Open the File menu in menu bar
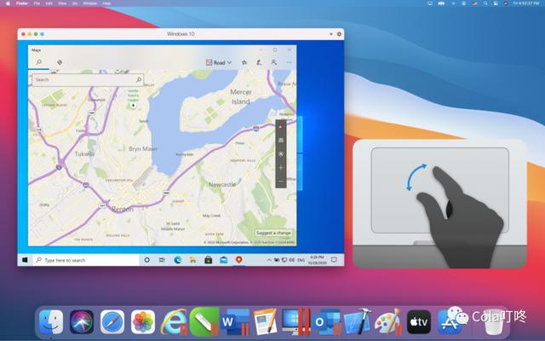Viewport: 545px width, 341px height. pyautogui.click(x=37, y=3)
